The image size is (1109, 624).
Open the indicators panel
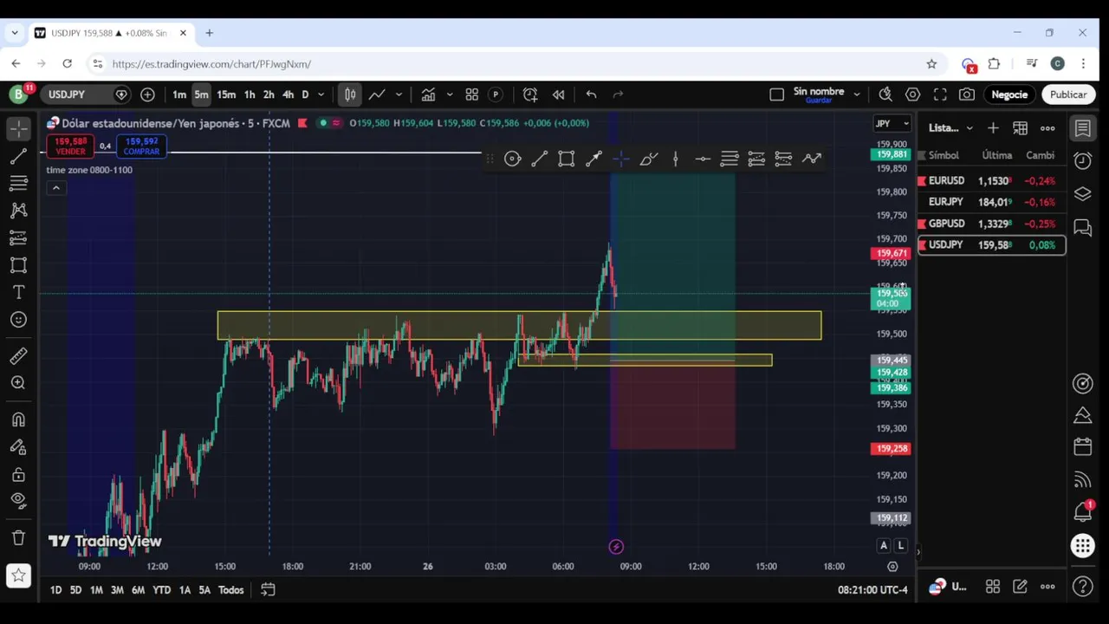click(428, 94)
